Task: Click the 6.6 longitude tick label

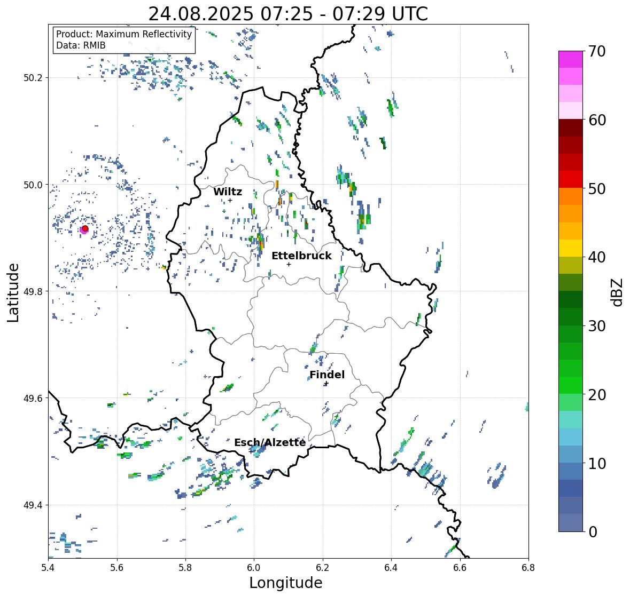Action: pos(460,567)
